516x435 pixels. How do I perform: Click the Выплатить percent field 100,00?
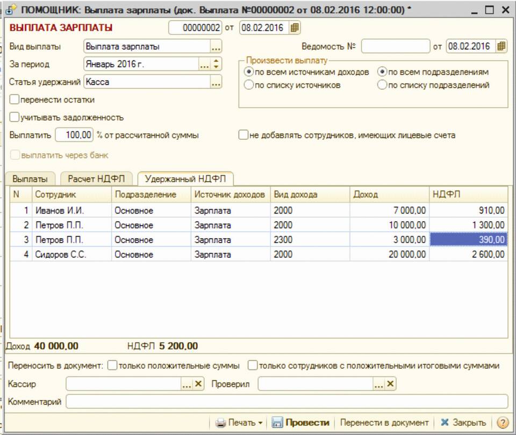pos(74,135)
